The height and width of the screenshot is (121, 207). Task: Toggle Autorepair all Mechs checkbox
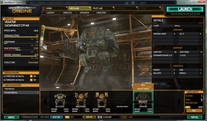(31, 76)
